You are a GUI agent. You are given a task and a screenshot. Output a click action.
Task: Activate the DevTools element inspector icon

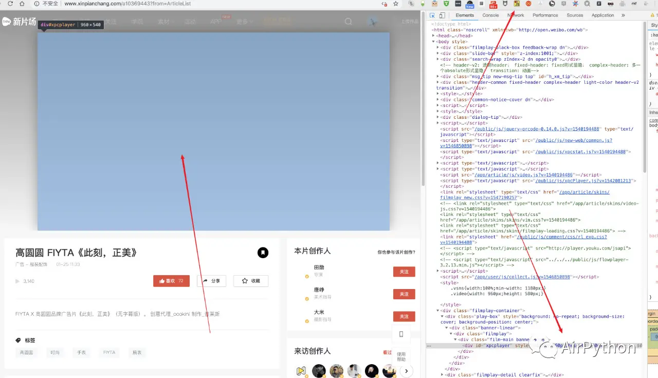tap(433, 15)
